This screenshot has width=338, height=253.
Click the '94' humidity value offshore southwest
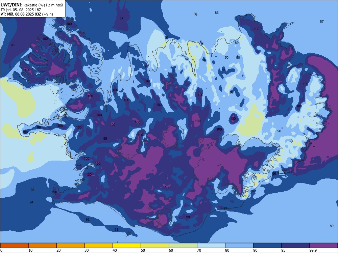[31, 202]
